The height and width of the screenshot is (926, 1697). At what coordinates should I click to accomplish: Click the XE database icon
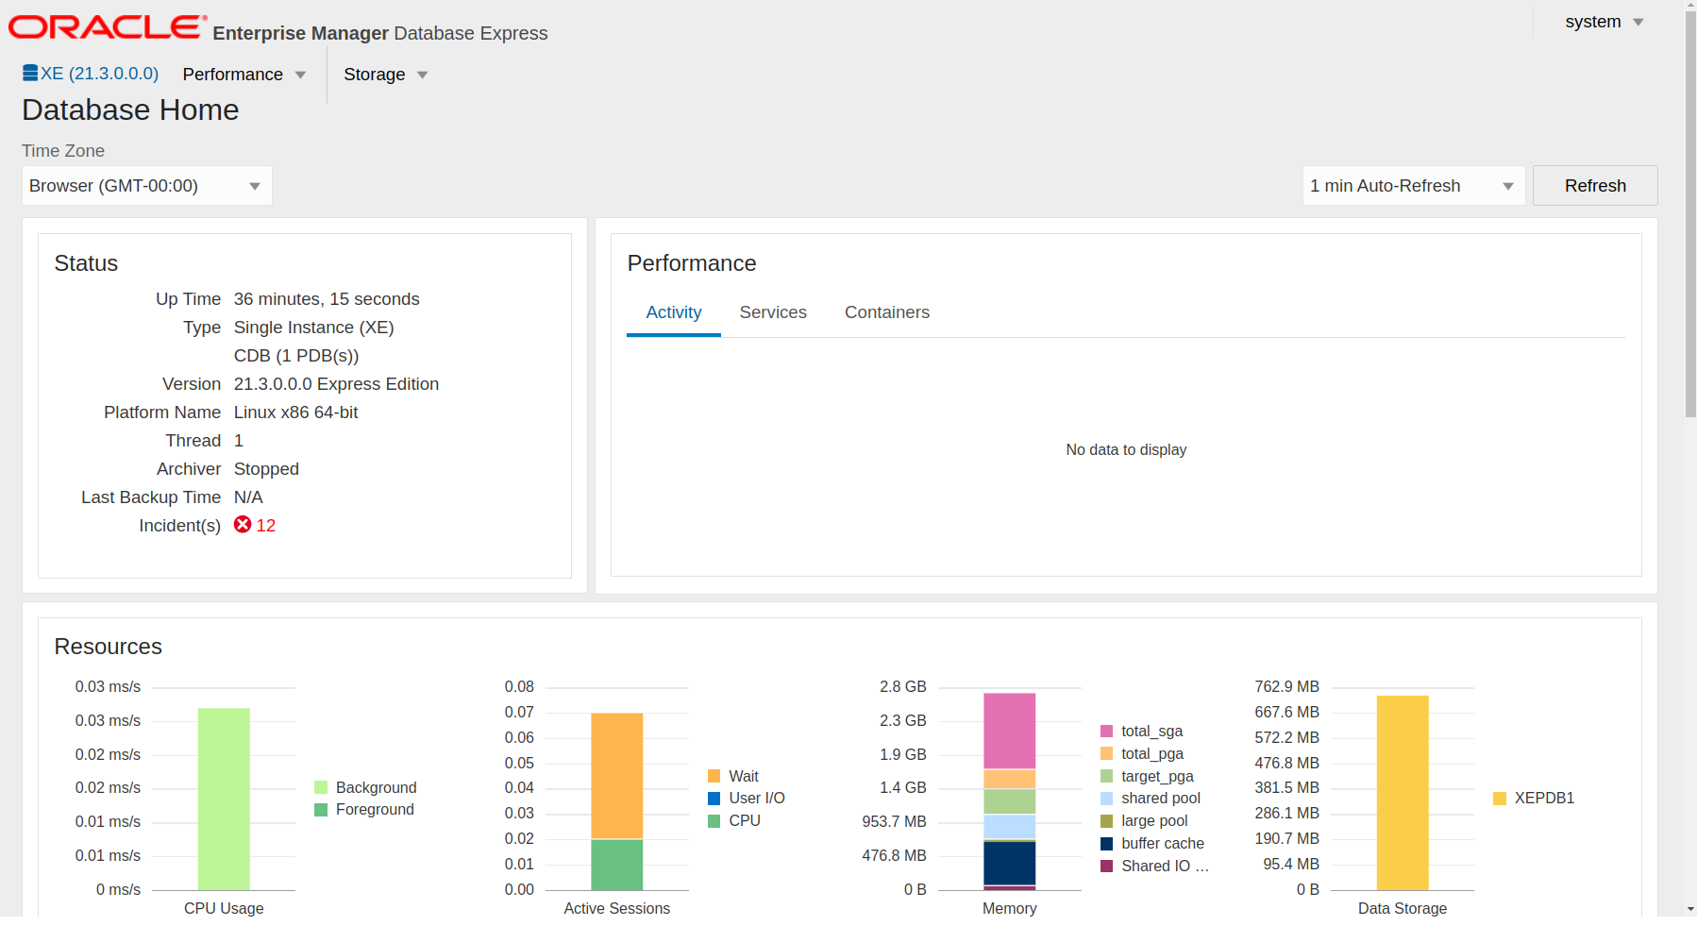[30, 73]
